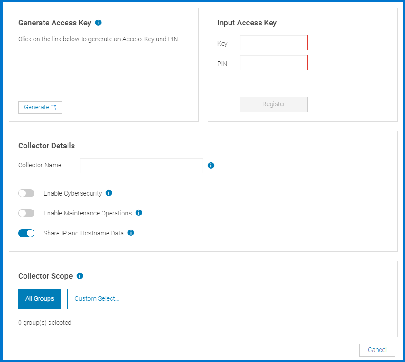Viewport: 405px width, 362px height.
Task: Focus the PIN input field
Action: (x=273, y=63)
